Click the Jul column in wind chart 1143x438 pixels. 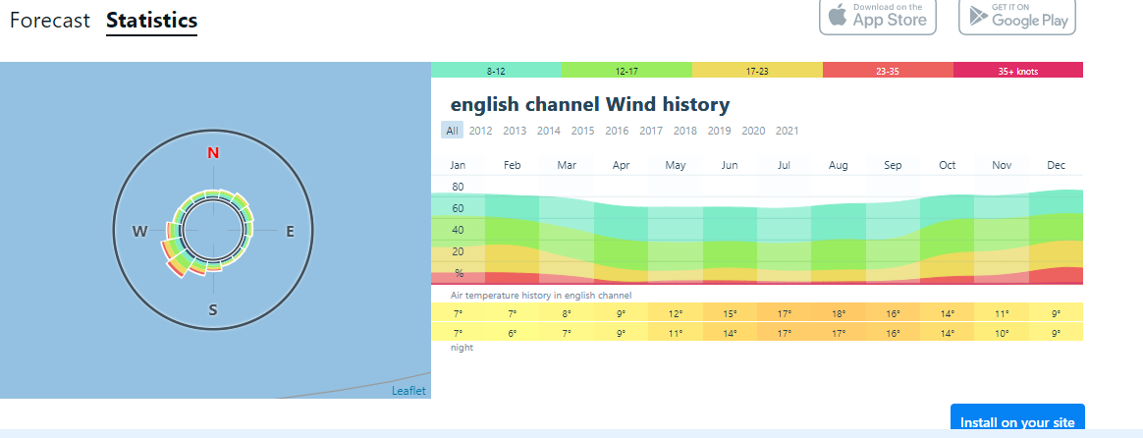(x=784, y=226)
